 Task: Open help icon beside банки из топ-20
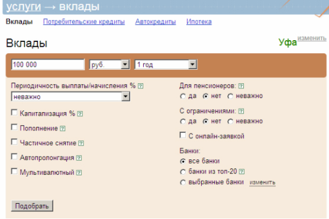(241, 172)
